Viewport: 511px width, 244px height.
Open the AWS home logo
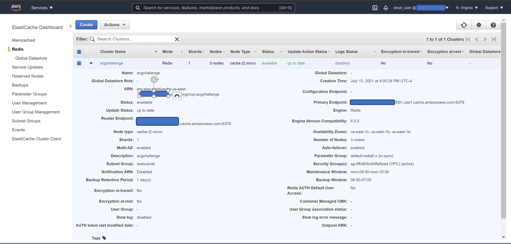coord(16,8)
